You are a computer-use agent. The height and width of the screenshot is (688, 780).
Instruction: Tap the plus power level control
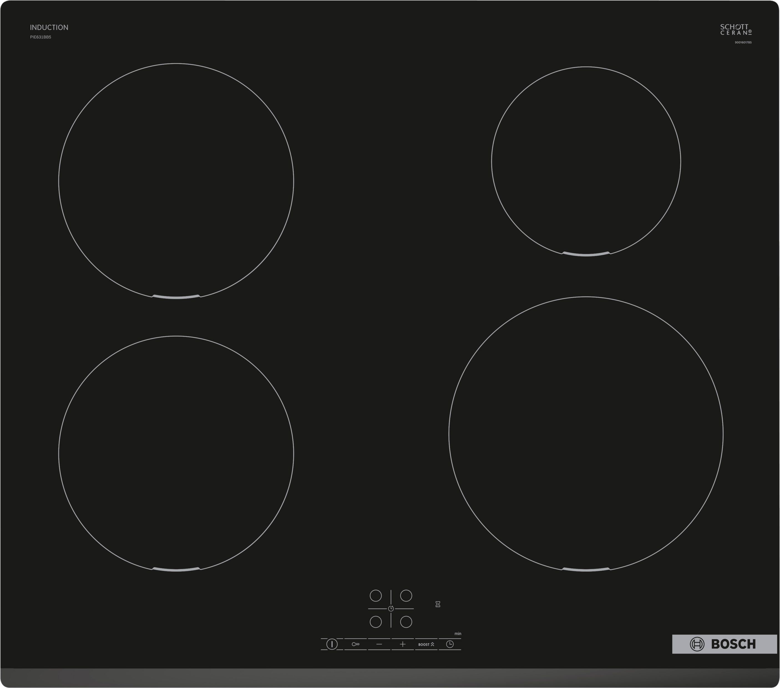pos(403,644)
